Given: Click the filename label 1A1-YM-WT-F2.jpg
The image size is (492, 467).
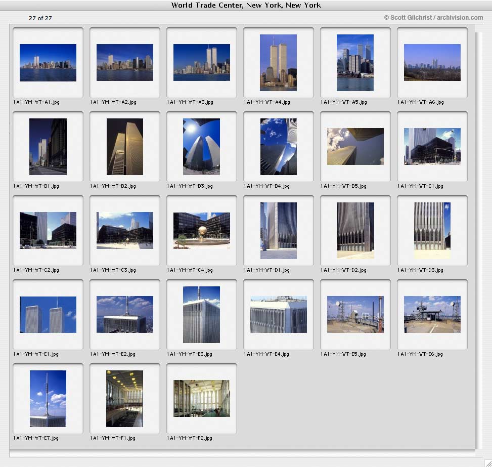Looking at the screenshot, I should click(x=190, y=438).
